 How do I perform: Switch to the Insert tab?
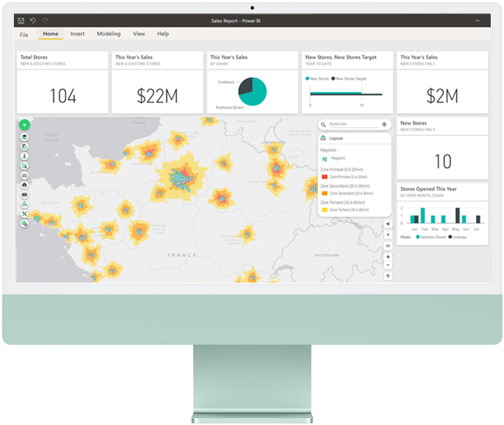(x=77, y=34)
